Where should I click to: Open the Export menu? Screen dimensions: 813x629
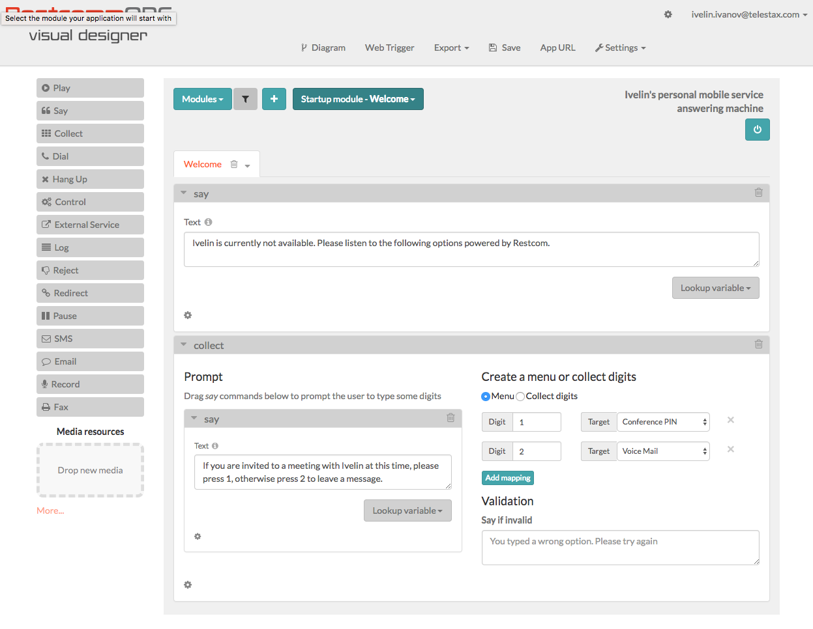pos(451,48)
